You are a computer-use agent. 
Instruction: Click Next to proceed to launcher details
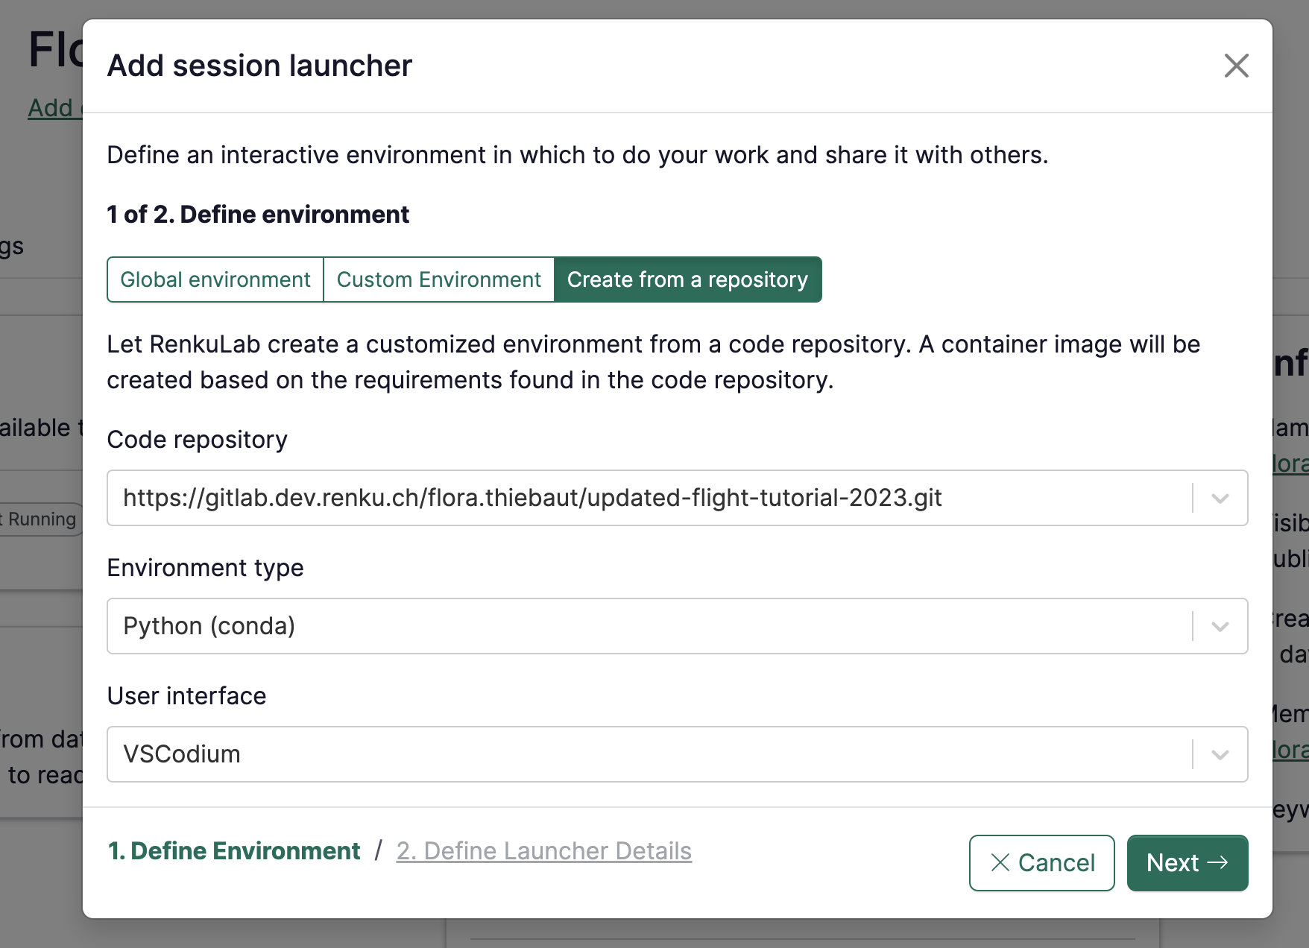pos(1187,862)
